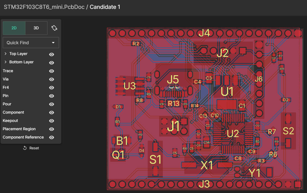The height and width of the screenshot is (193, 307).
Task: Toggle Component Reference visibility eye
Action: [x=52, y=137]
